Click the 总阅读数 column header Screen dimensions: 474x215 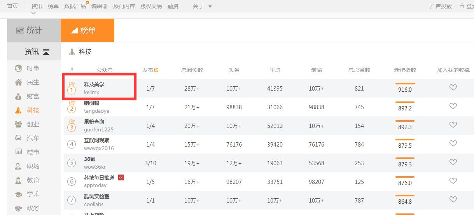[x=192, y=70]
